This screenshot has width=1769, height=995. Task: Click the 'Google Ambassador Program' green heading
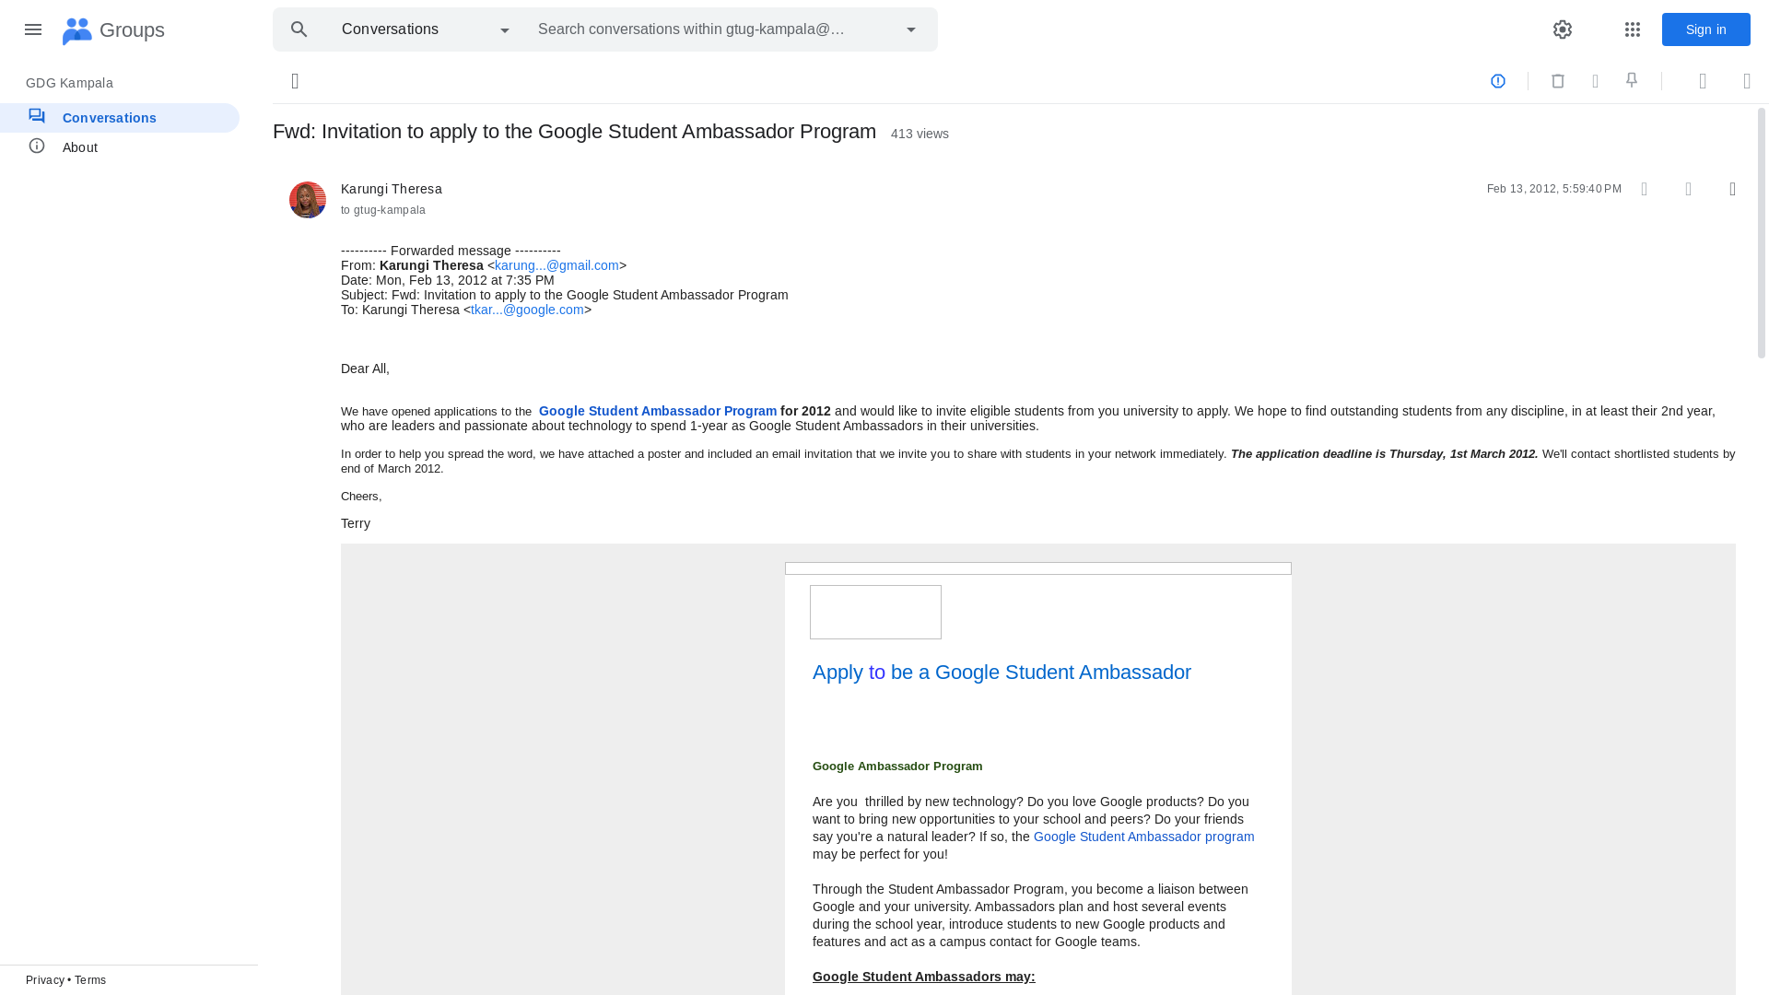click(897, 767)
